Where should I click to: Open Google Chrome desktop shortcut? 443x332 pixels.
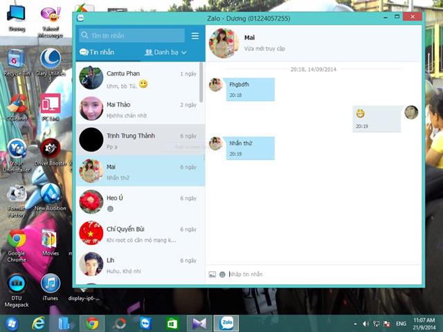click(17, 246)
